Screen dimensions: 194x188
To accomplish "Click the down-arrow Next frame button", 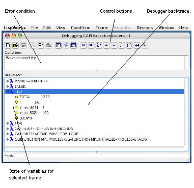I will [114, 45].
